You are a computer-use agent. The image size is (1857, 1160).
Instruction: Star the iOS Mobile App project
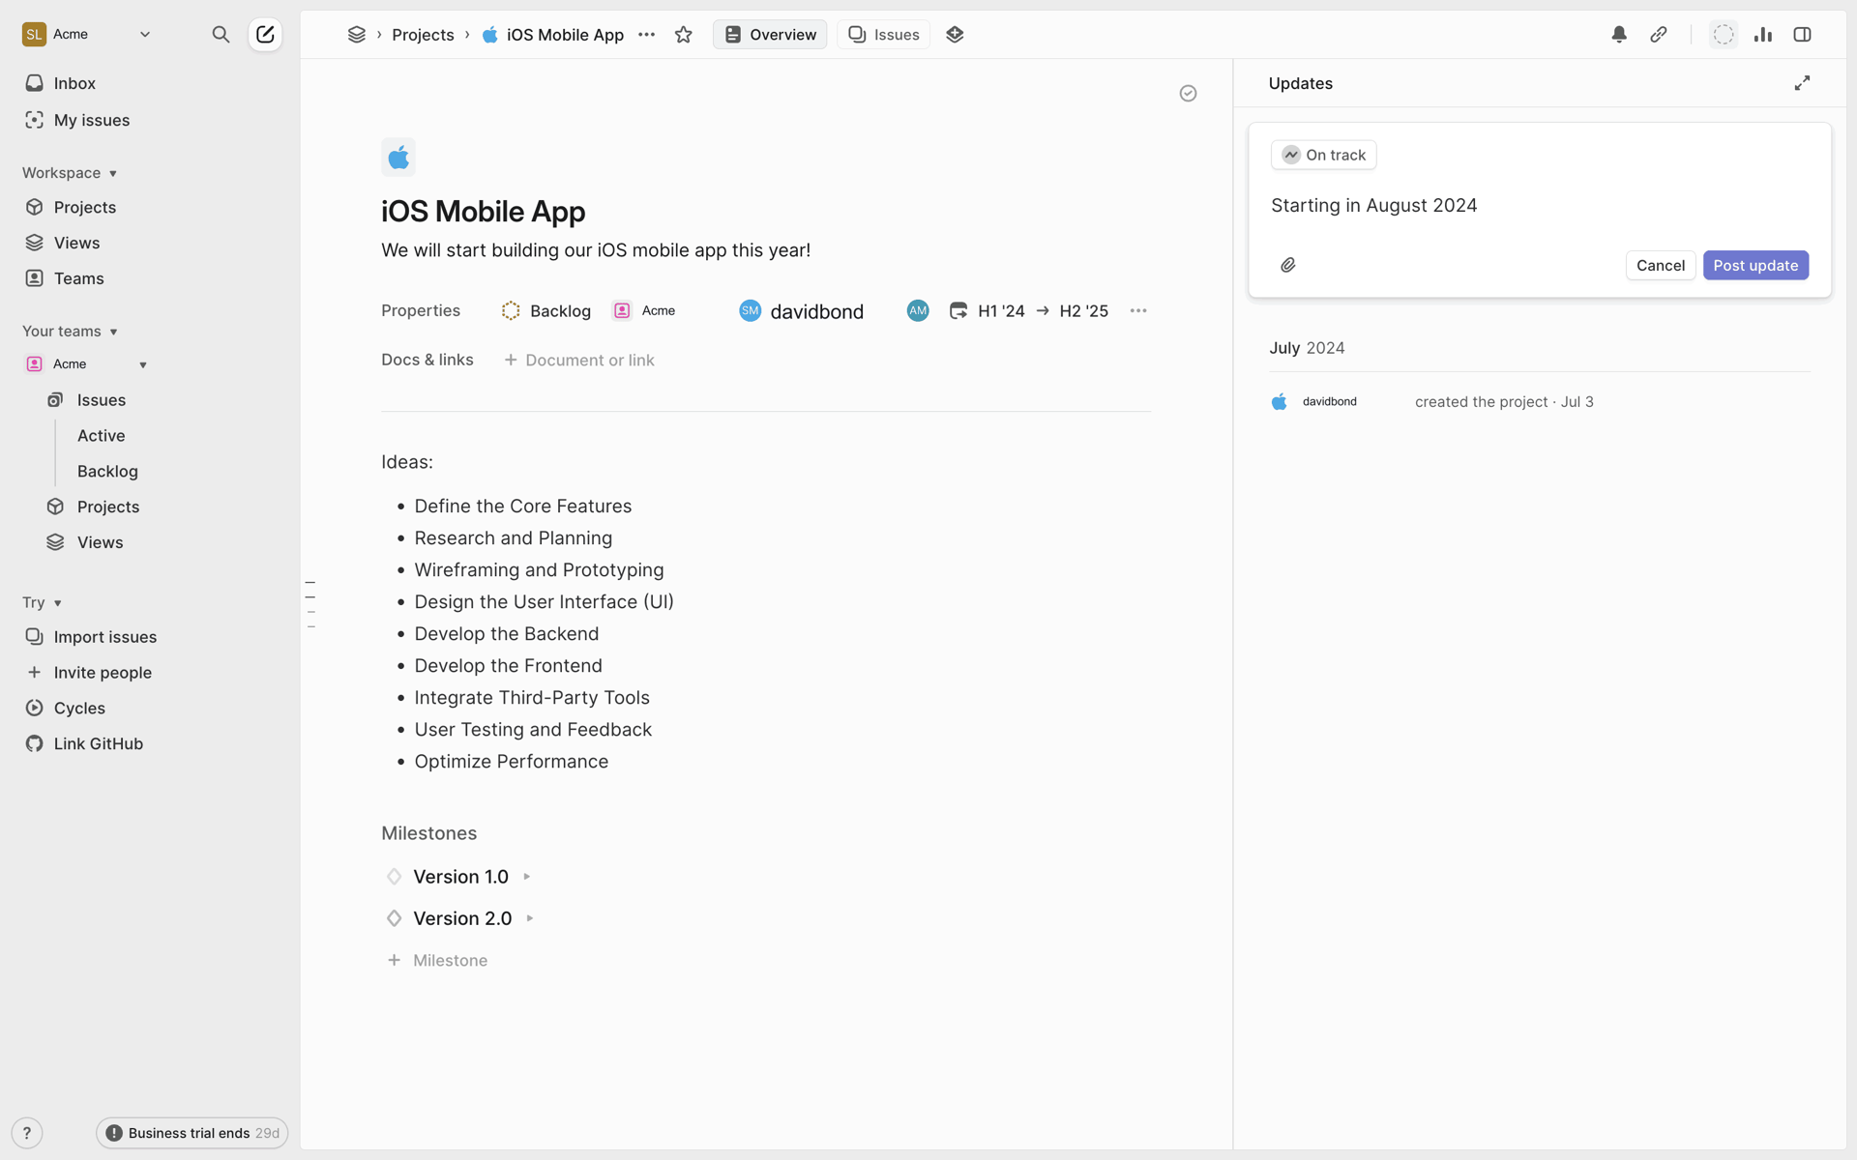[684, 35]
